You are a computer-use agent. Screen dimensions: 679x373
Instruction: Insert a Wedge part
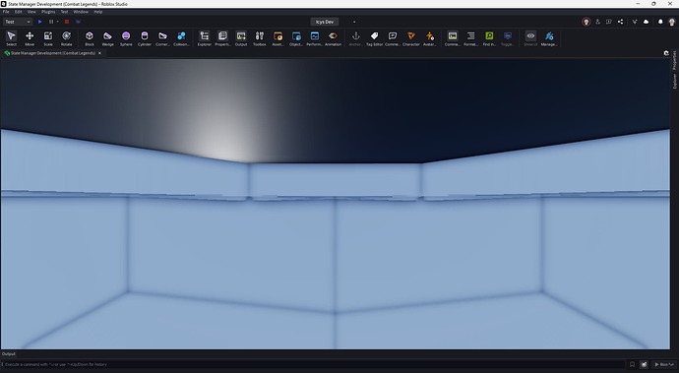click(107, 38)
